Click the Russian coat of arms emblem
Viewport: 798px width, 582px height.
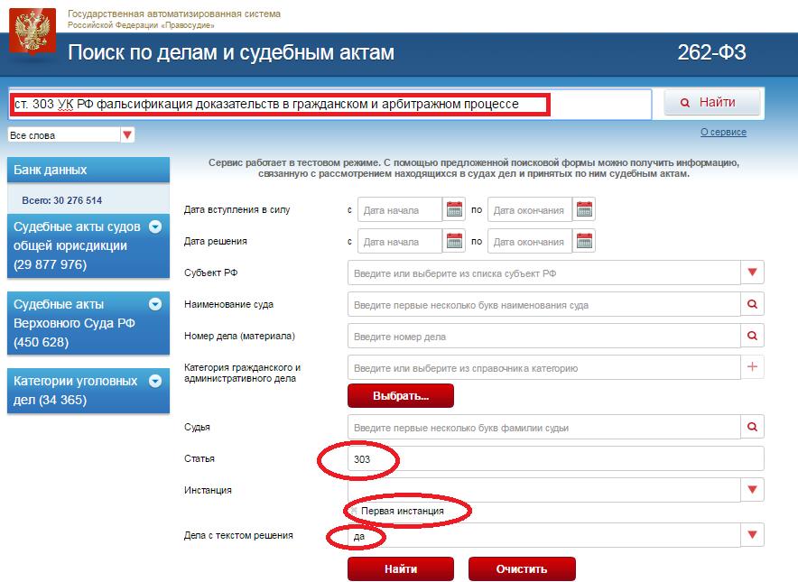click(x=32, y=31)
